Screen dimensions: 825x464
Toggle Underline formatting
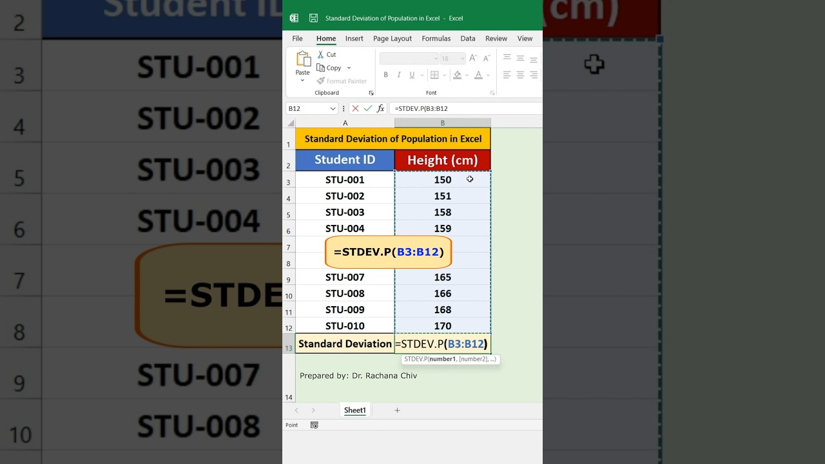coord(412,75)
